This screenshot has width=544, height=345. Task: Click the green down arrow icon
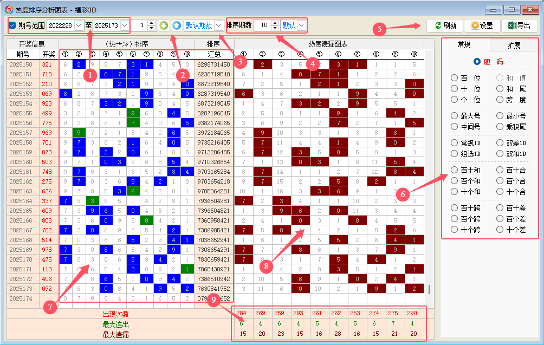tap(164, 25)
